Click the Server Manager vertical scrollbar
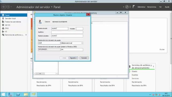172x97 pixels. pyautogui.click(x=171, y=39)
